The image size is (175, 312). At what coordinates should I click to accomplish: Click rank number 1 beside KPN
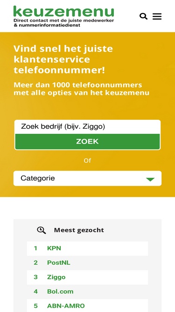(35, 248)
